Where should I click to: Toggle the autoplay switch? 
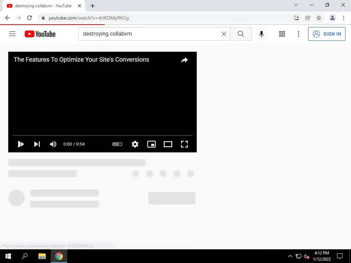117,144
